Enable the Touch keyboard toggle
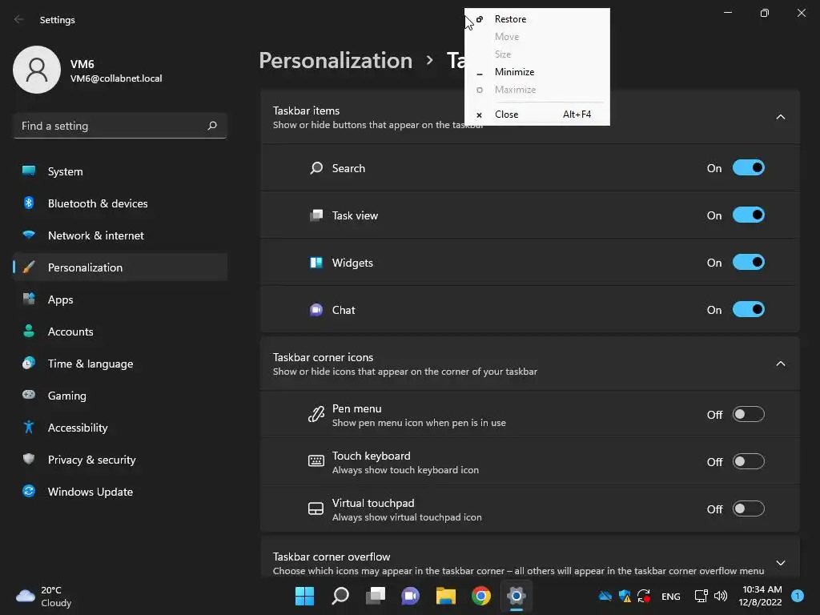820x615 pixels. (x=749, y=461)
